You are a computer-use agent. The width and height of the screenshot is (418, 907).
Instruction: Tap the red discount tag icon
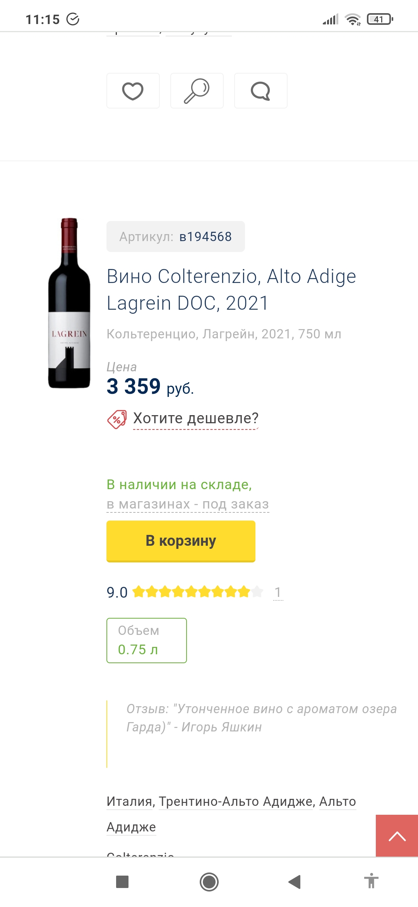[116, 419]
